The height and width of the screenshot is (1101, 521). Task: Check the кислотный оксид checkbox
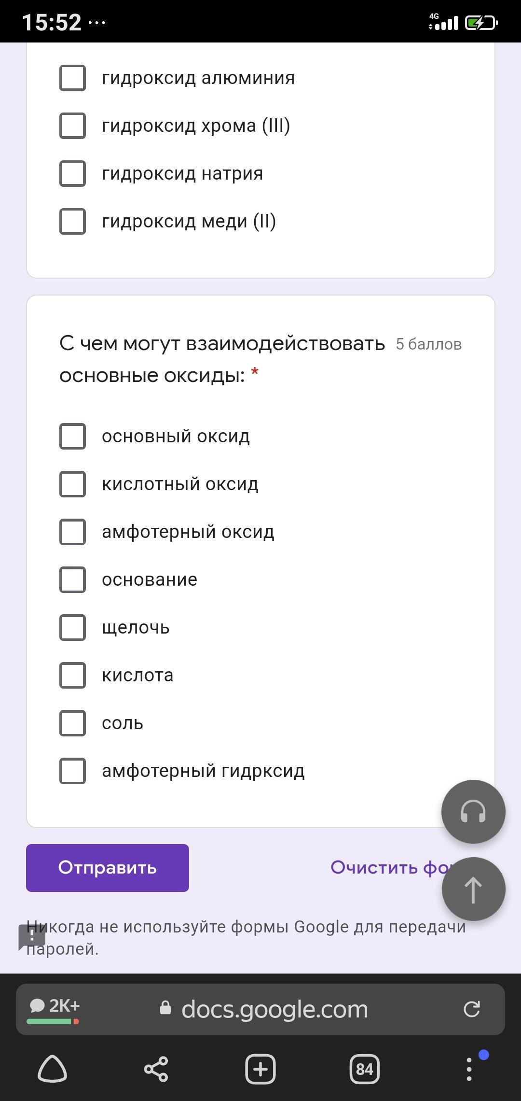click(72, 484)
